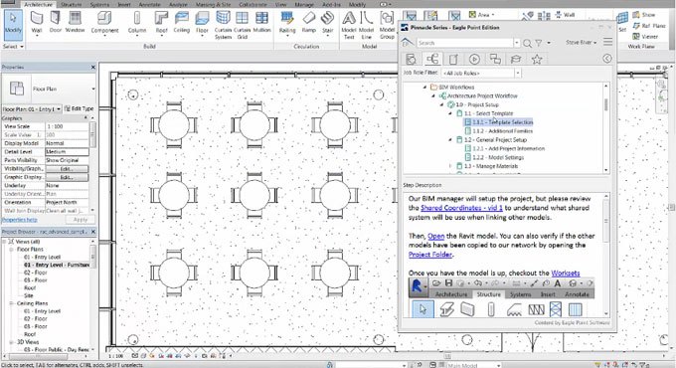Image resolution: width=676 pixels, height=368 pixels.
Task: Click the Pinnacle Series hamburger menu icon
Action: point(607,42)
